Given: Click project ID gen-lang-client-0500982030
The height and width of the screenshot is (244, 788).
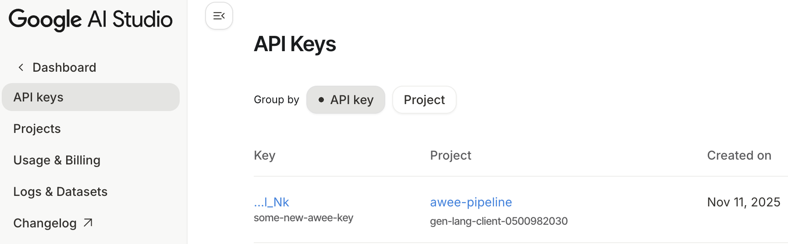Looking at the screenshot, I should (x=498, y=221).
